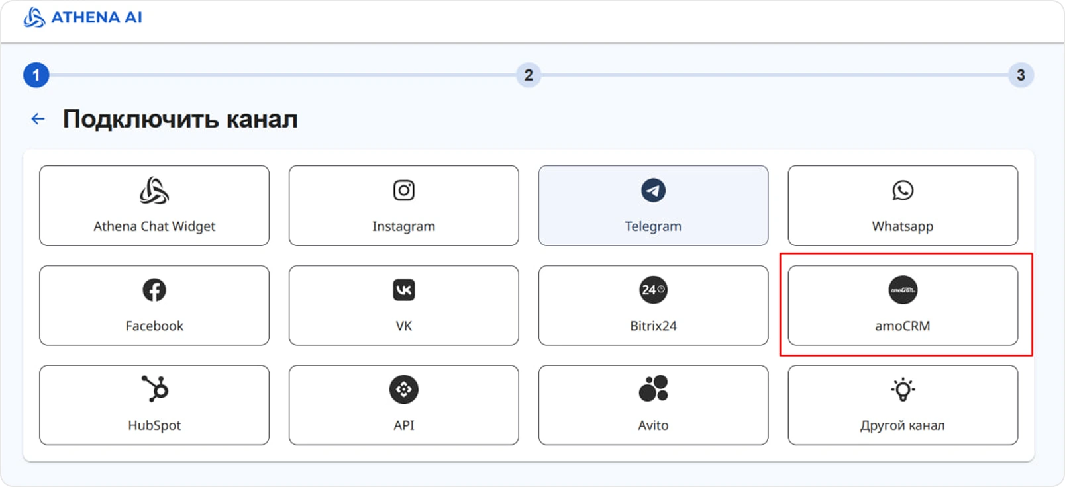Click the lightbulb icon for Другой канал
Viewport: 1065px width, 487px height.
[903, 389]
